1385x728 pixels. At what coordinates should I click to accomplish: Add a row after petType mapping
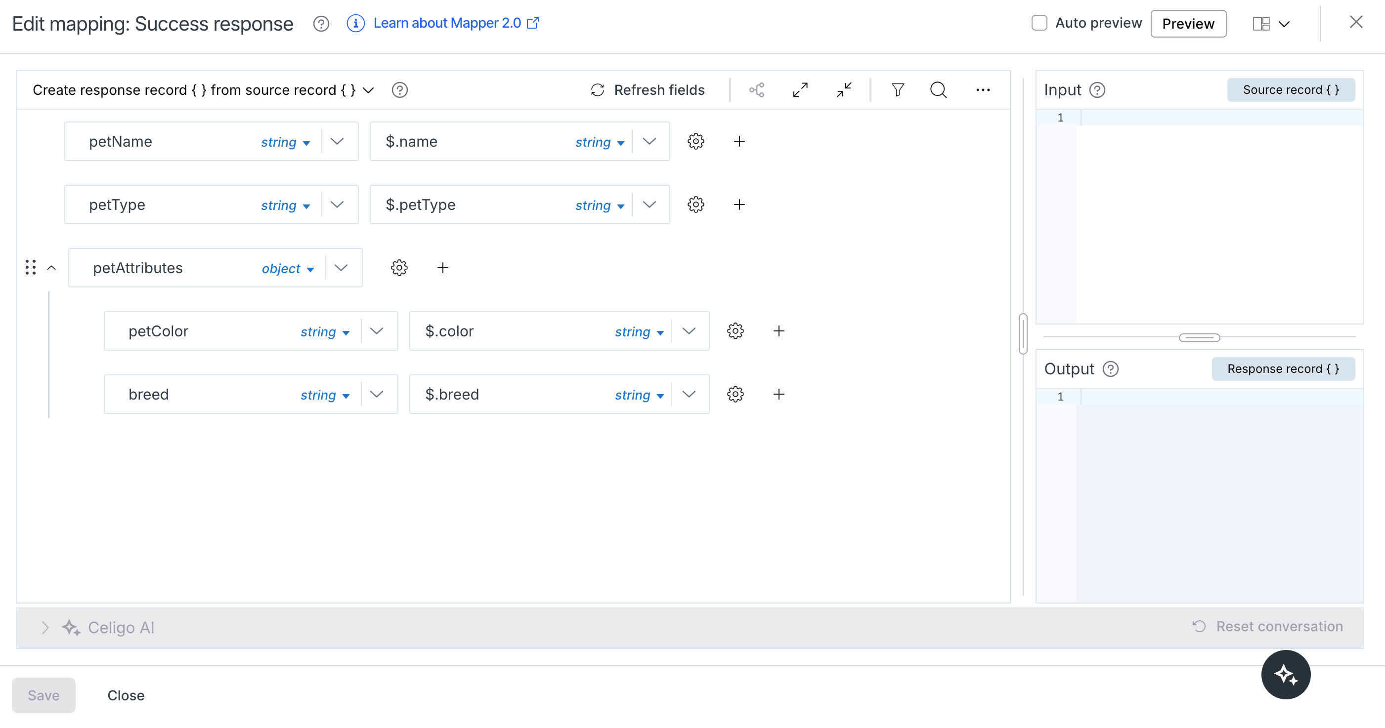(x=739, y=204)
